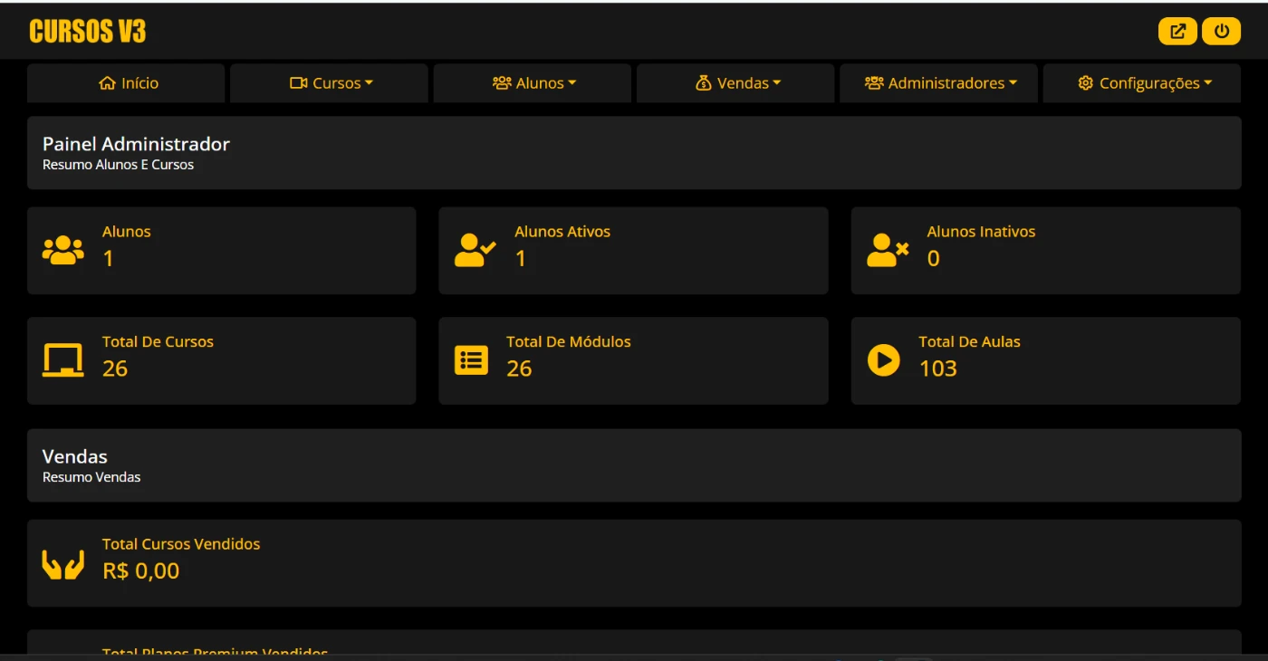Go to the Início menu item
The height and width of the screenshot is (661, 1268).
pyautogui.click(x=128, y=83)
